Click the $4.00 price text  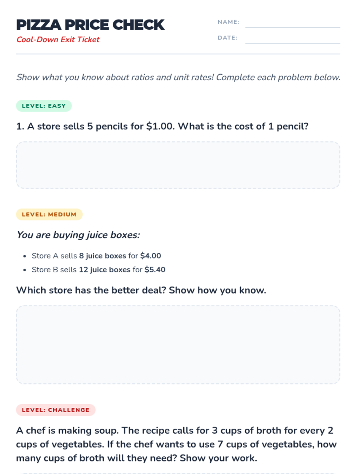pyautogui.click(x=151, y=256)
